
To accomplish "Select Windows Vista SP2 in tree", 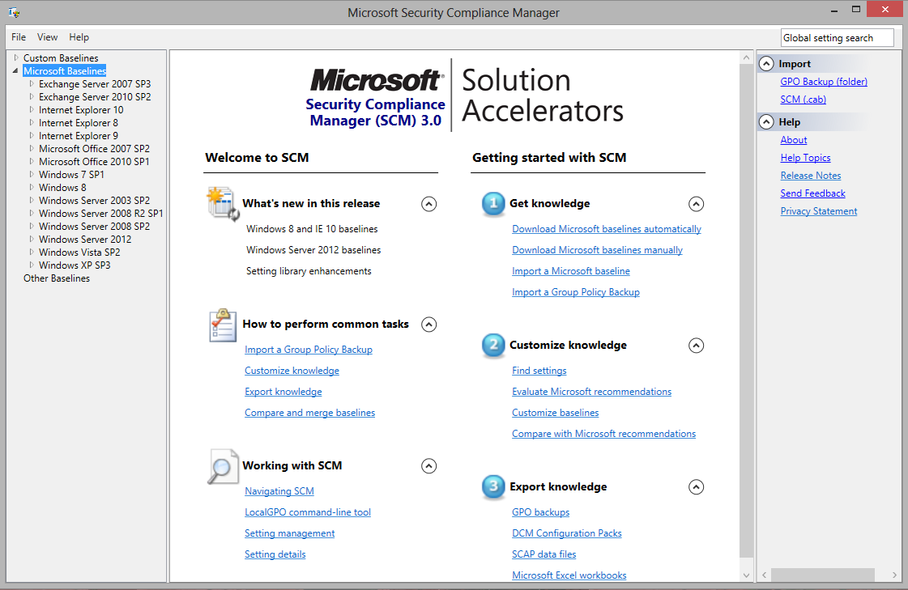I will pyautogui.click(x=79, y=253).
